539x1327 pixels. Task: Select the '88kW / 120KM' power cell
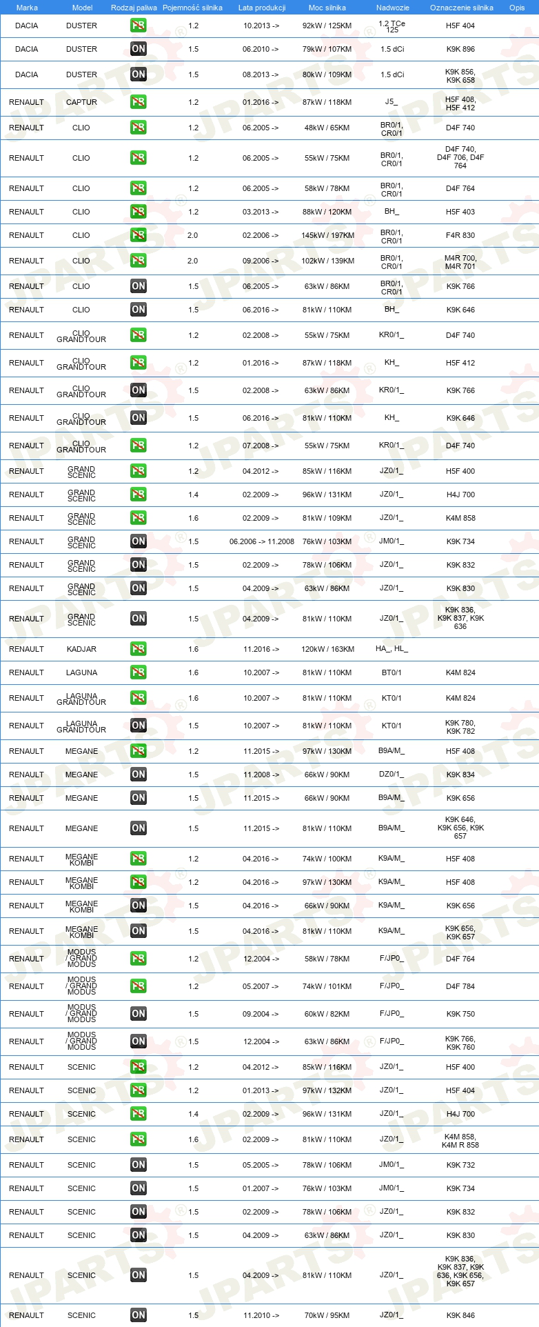pos(327,212)
